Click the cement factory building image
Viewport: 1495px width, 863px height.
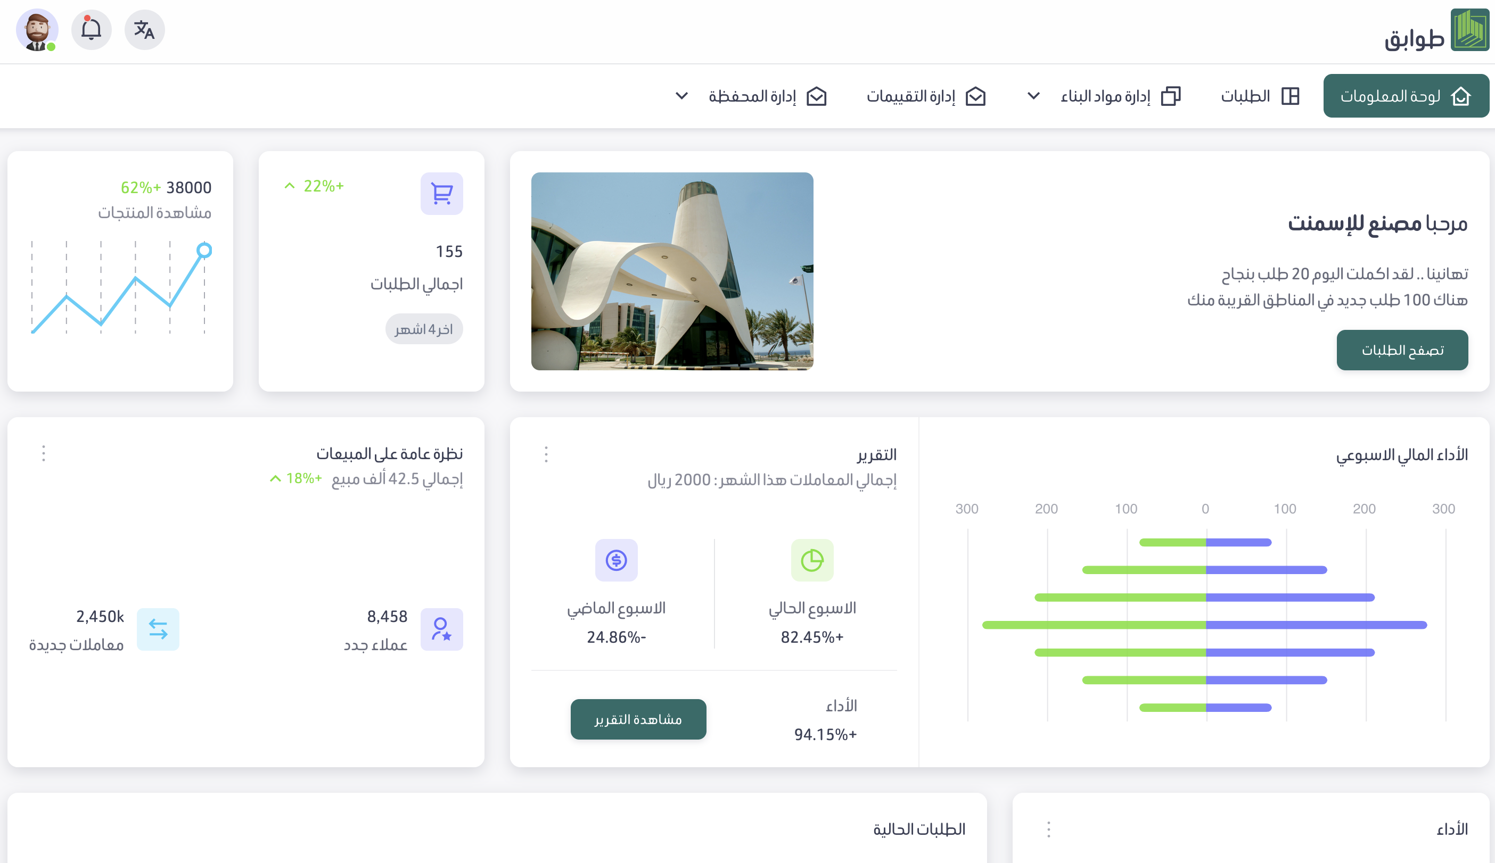(x=672, y=271)
